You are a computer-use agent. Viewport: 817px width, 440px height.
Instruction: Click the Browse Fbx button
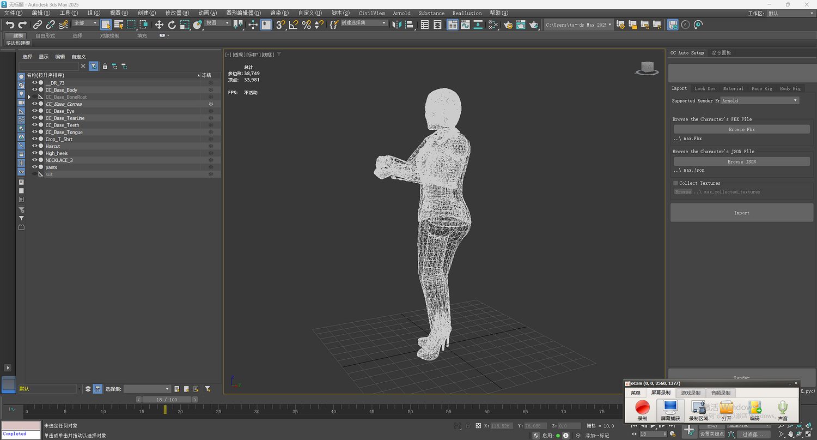pos(741,130)
